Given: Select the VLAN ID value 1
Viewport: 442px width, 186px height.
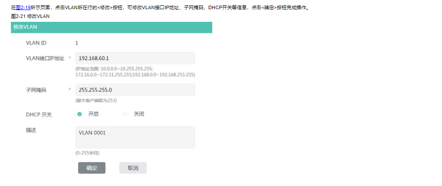Looking at the screenshot, I should point(77,43).
